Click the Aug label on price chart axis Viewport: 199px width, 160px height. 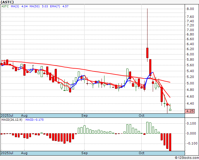pyautogui.click(x=24, y=115)
